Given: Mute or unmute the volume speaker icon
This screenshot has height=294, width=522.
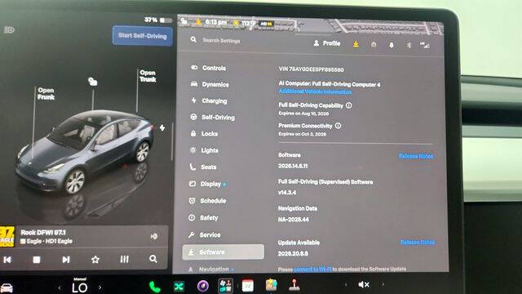Looking at the screenshot, I should coord(364,284).
